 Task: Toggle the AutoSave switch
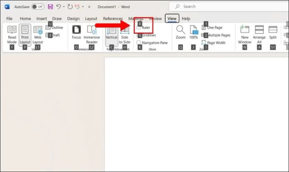pos(38,7)
